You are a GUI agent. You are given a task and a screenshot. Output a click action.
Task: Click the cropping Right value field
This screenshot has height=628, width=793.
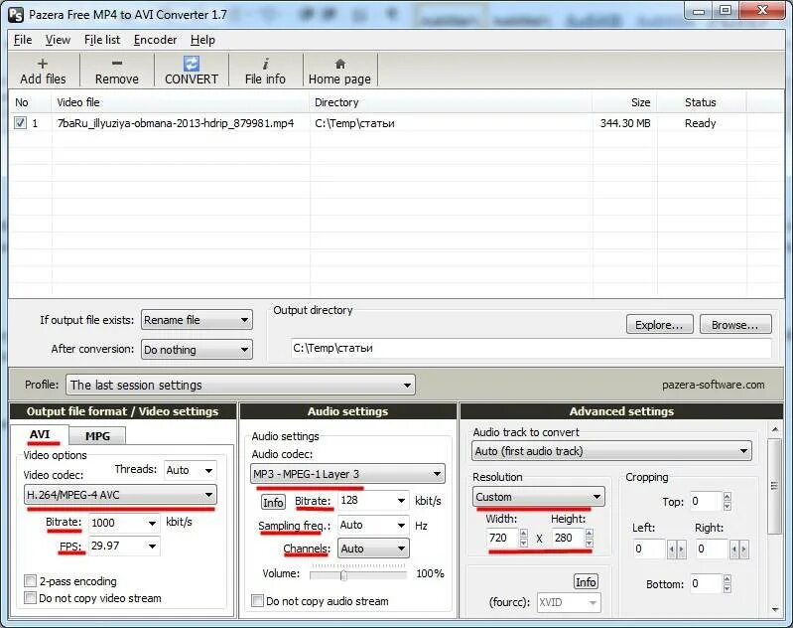712,549
